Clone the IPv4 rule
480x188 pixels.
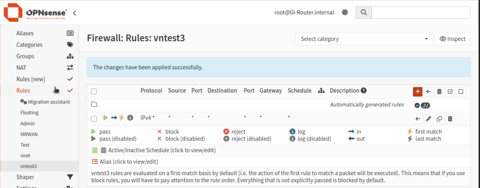pyautogui.click(x=439, y=119)
